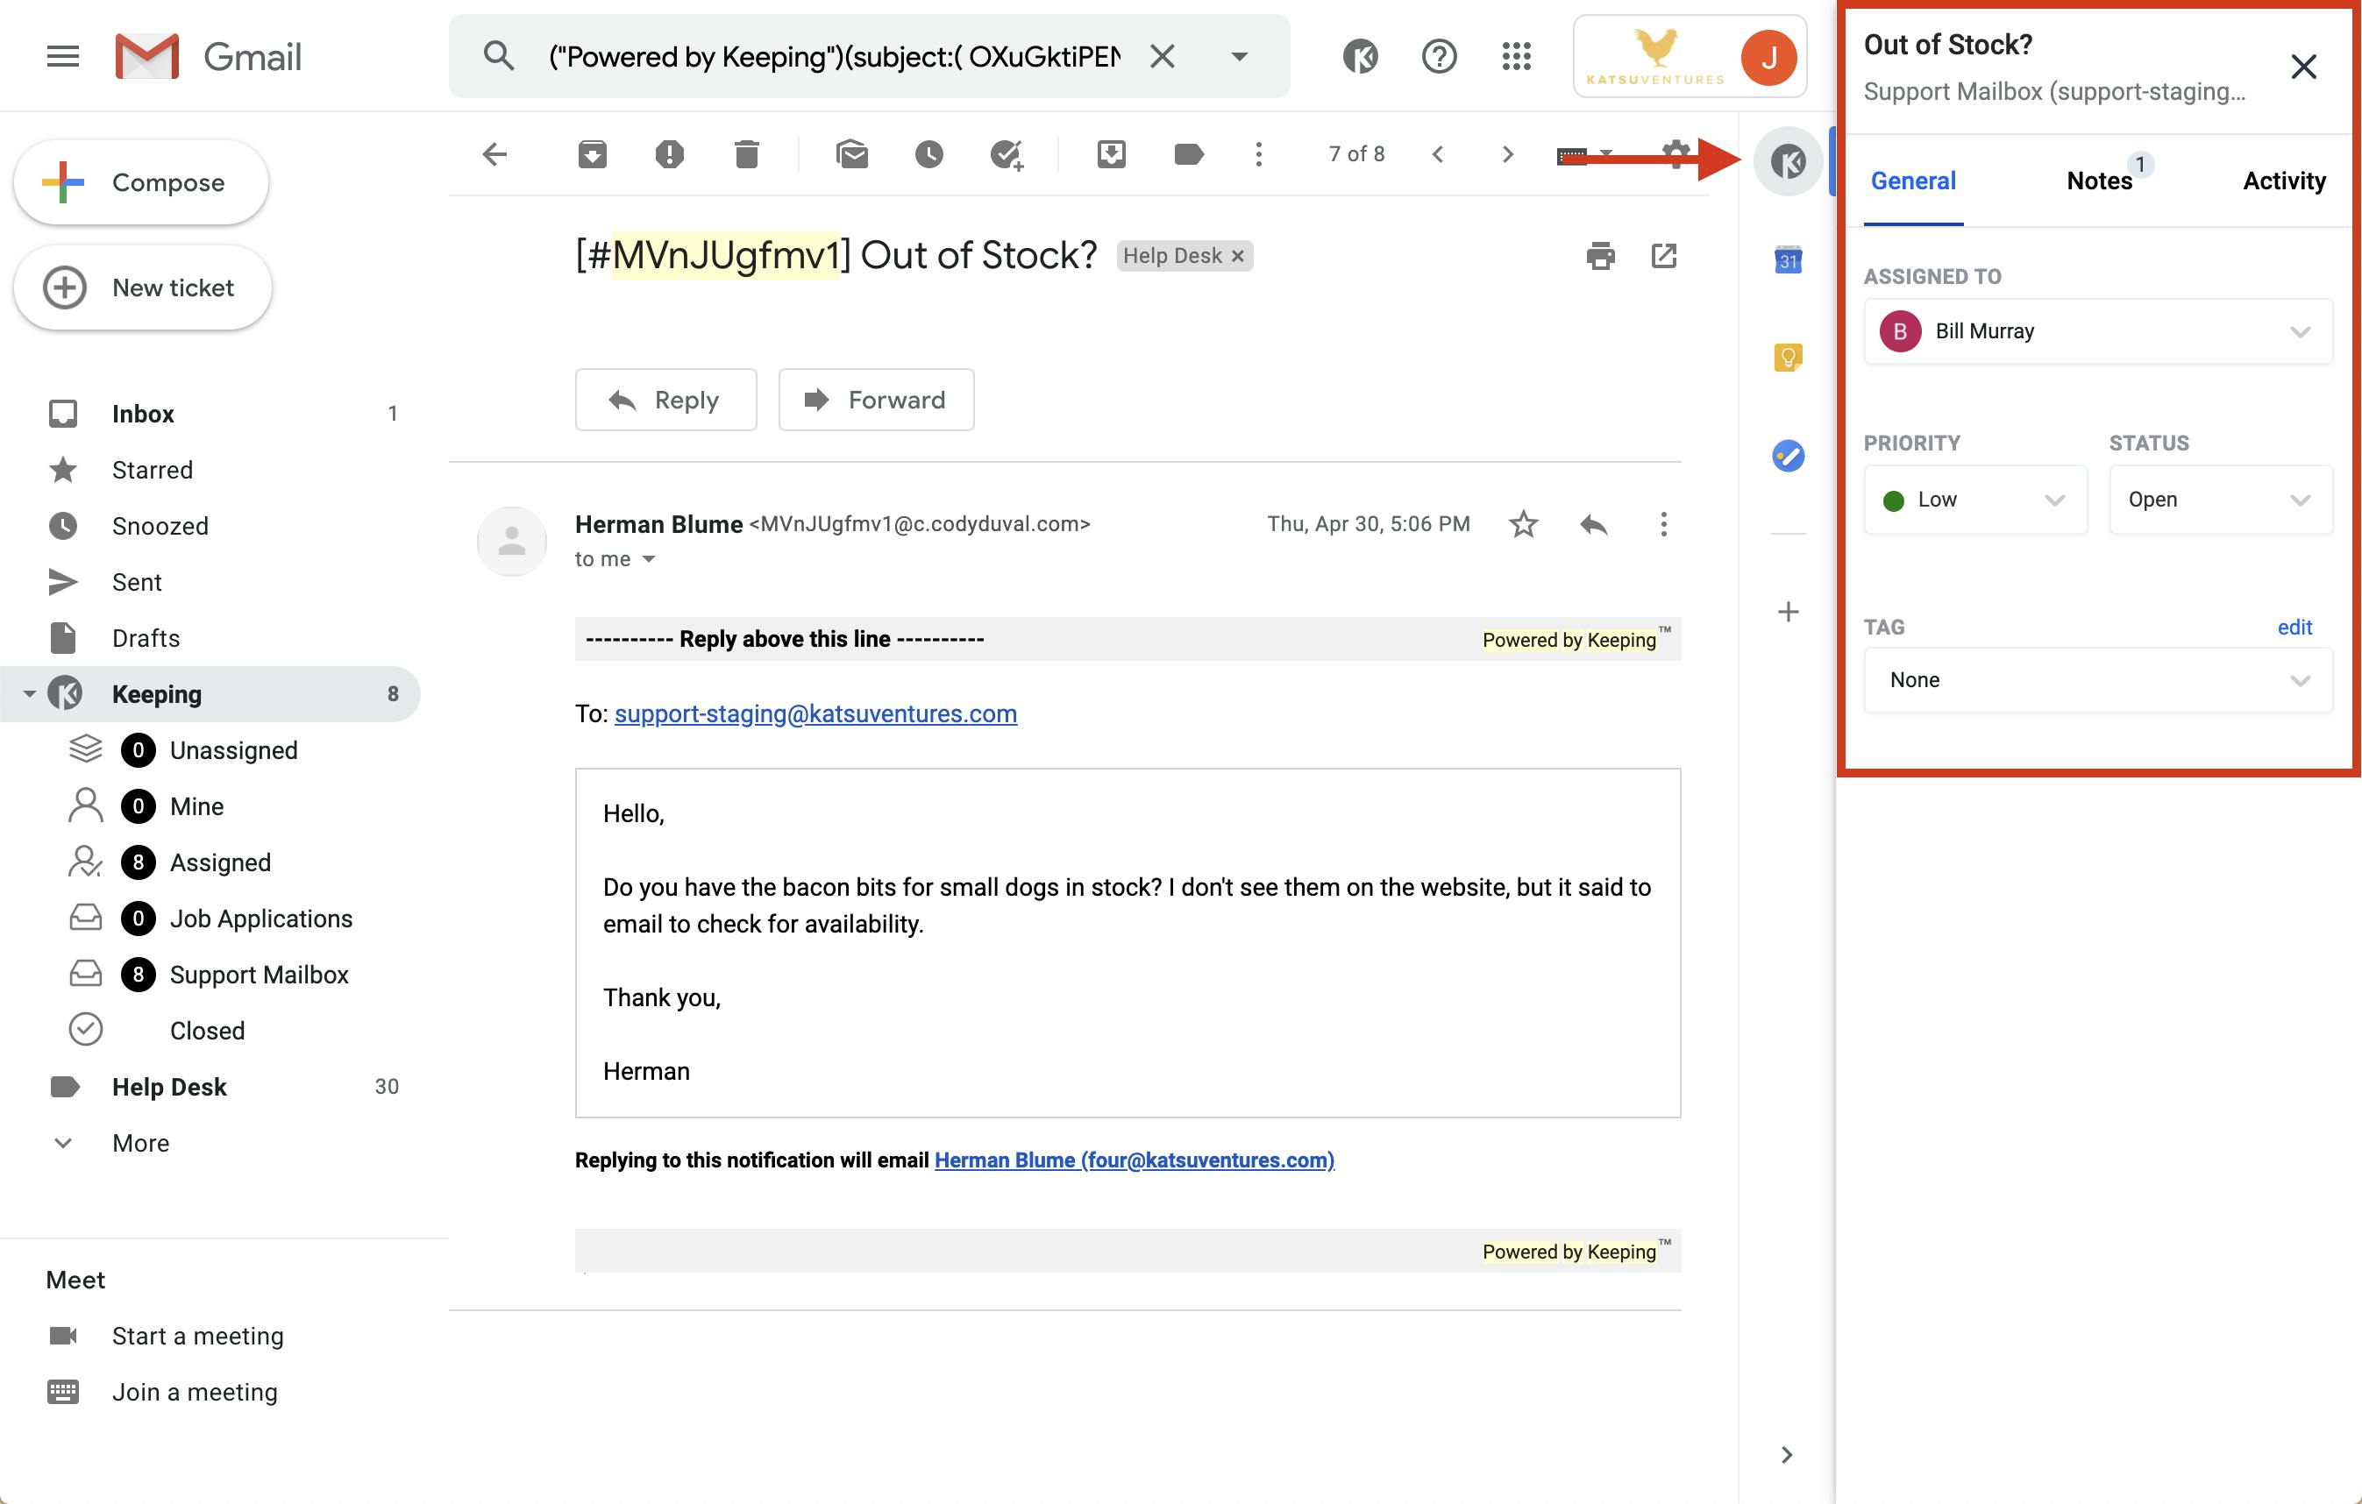Snooze this conversation
The height and width of the screenshot is (1504, 2362).
click(x=928, y=154)
